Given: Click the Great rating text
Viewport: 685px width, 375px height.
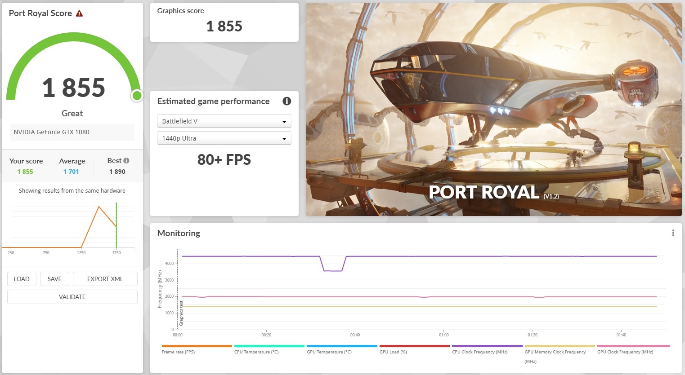Looking at the screenshot, I should [x=72, y=113].
